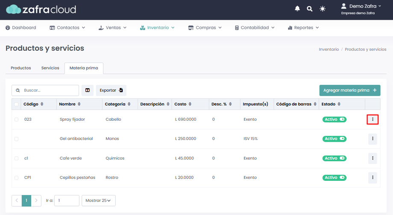Click the column view icon button
This screenshot has width=393, height=215.
click(88, 90)
